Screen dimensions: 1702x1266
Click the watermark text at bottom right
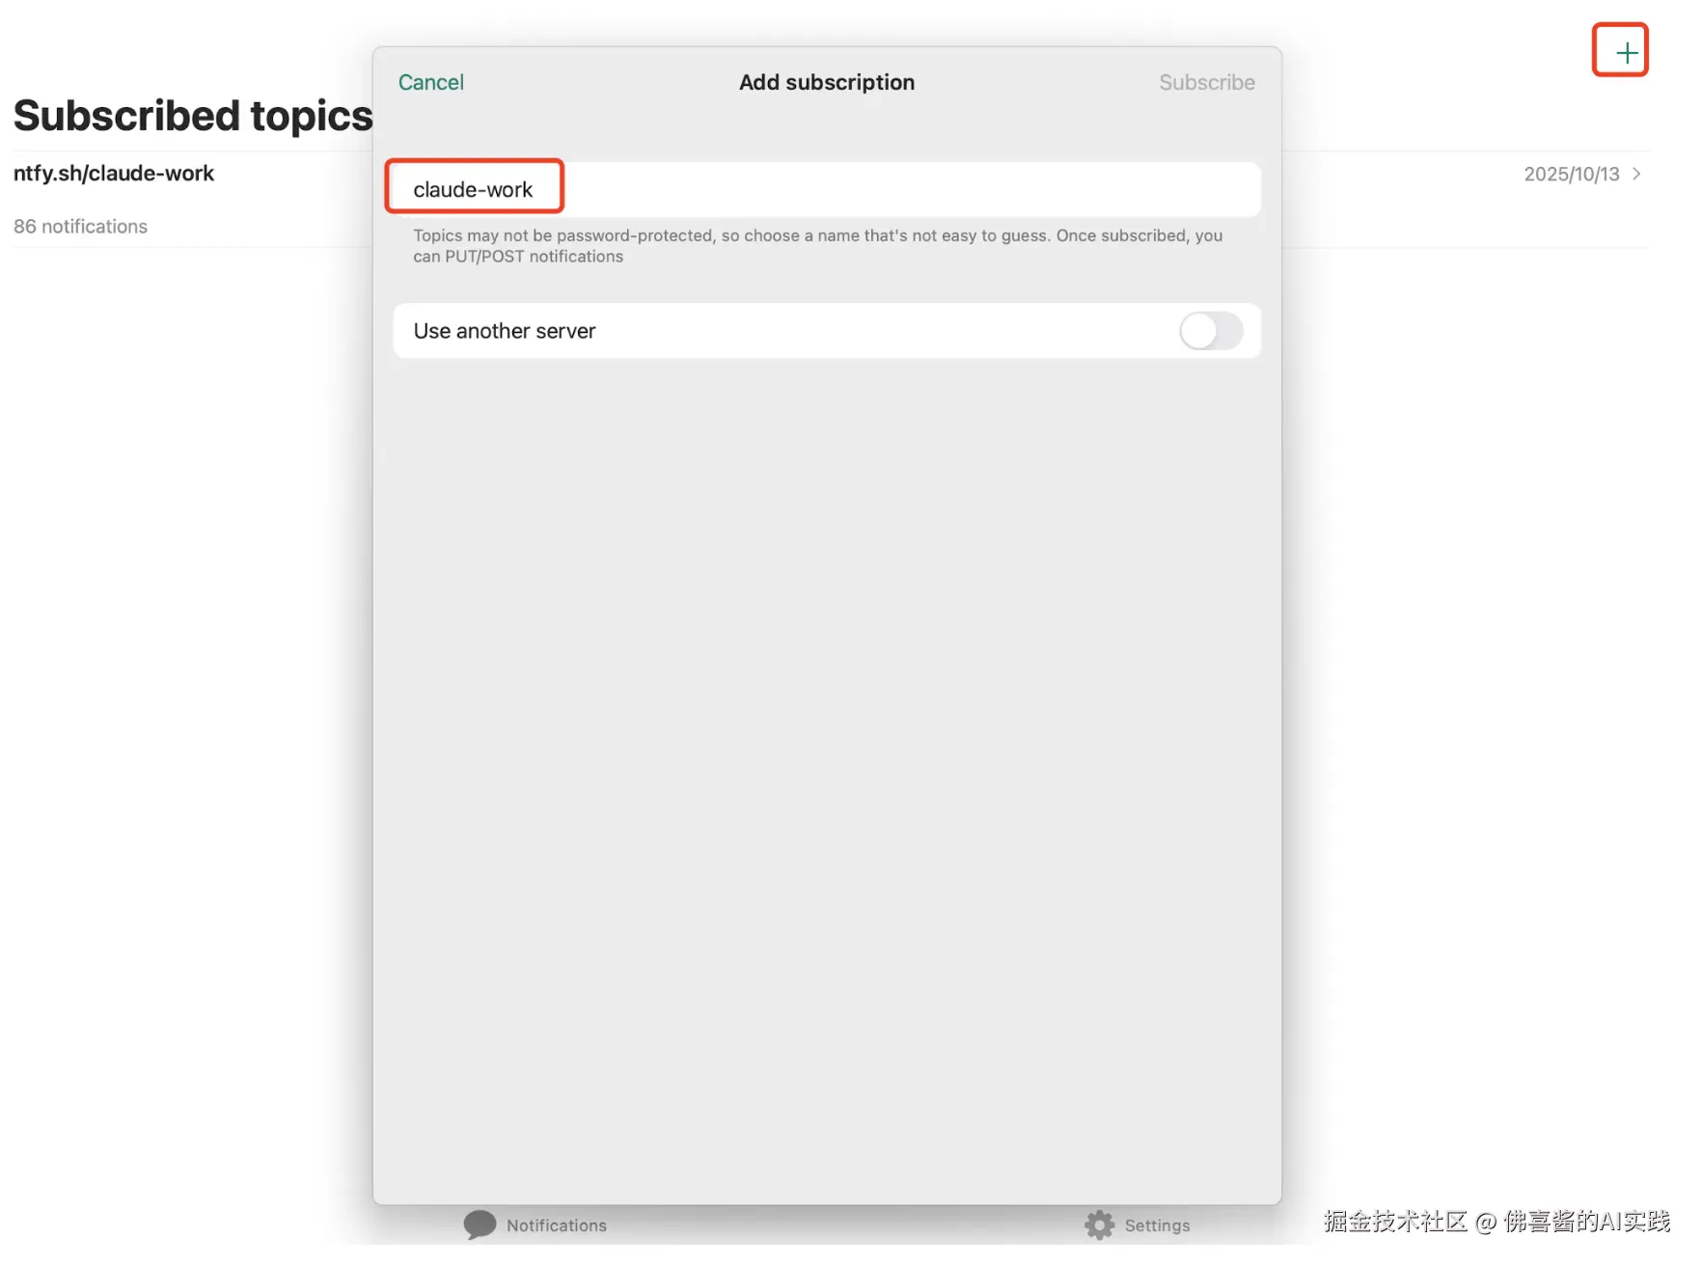(1496, 1222)
